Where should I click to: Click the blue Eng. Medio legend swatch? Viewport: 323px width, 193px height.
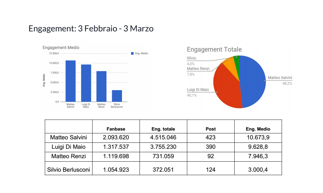click(x=132, y=54)
